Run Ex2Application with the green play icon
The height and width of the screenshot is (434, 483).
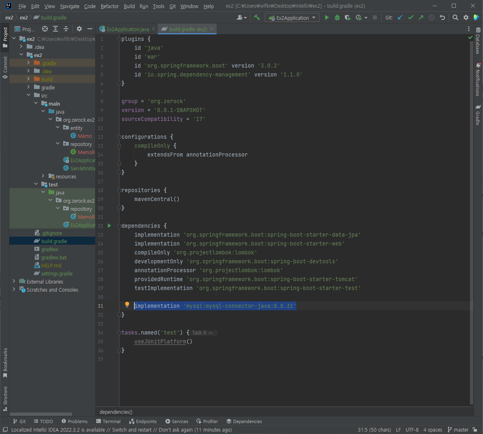coord(327,17)
